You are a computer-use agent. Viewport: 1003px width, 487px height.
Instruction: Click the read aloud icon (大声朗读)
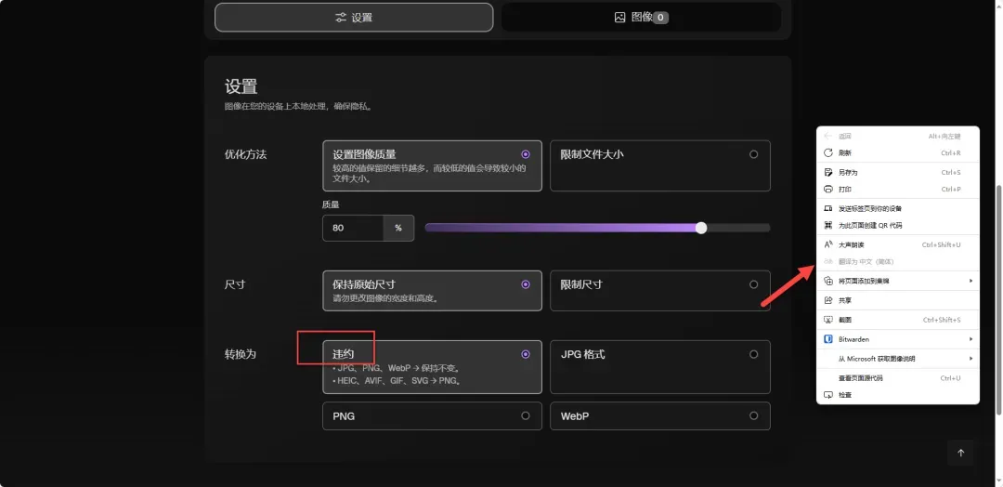click(827, 244)
